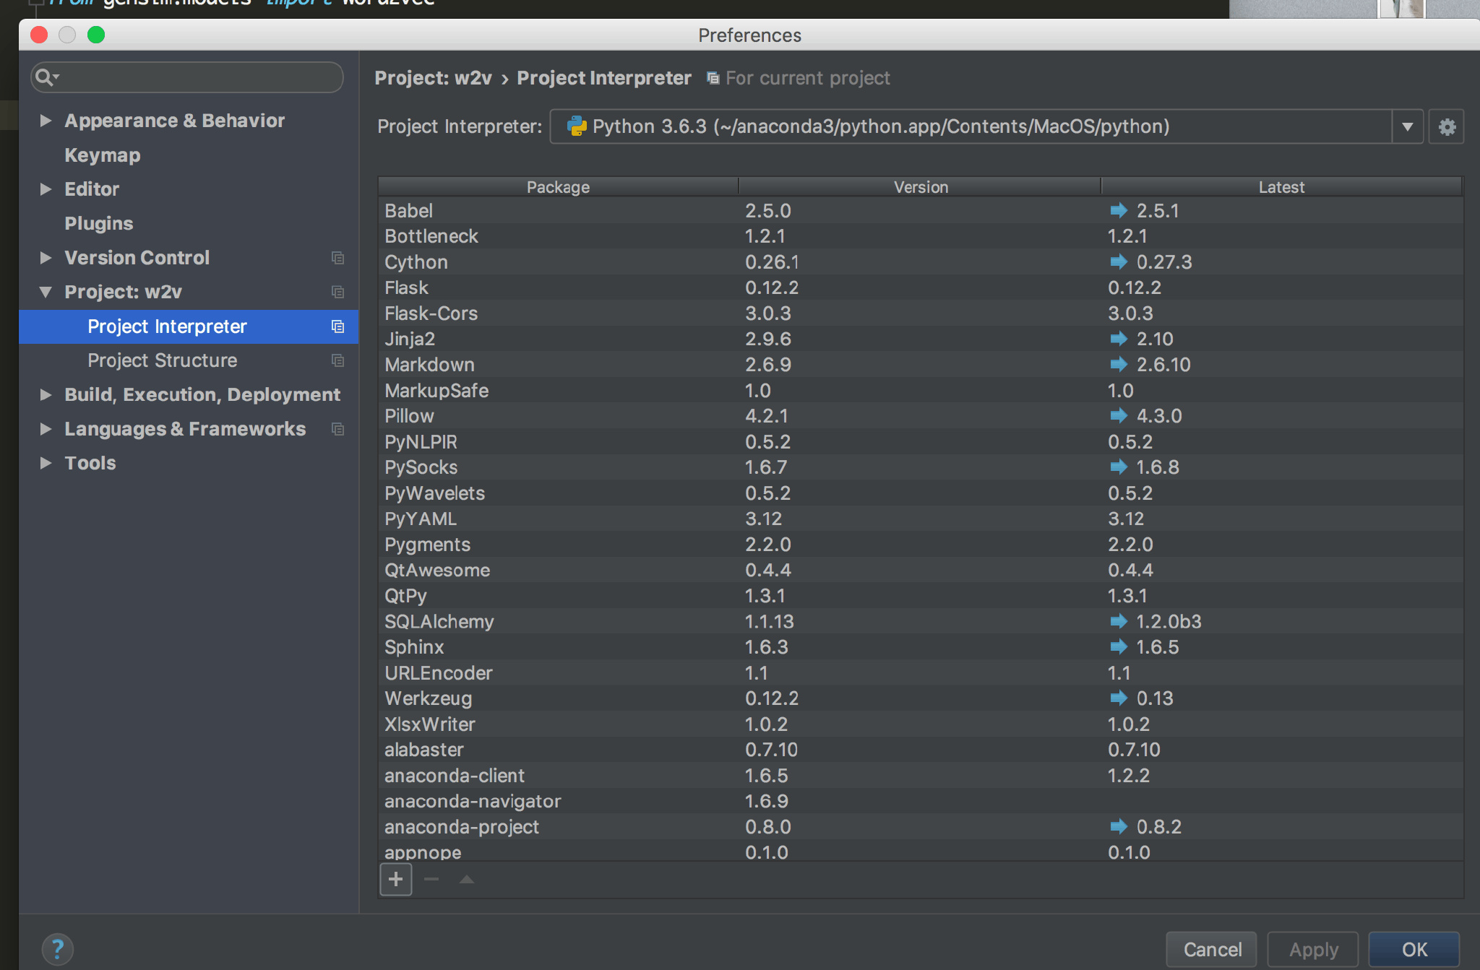Image resolution: width=1480 pixels, height=970 pixels.
Task: Expand the Tools section
Action: coord(46,463)
